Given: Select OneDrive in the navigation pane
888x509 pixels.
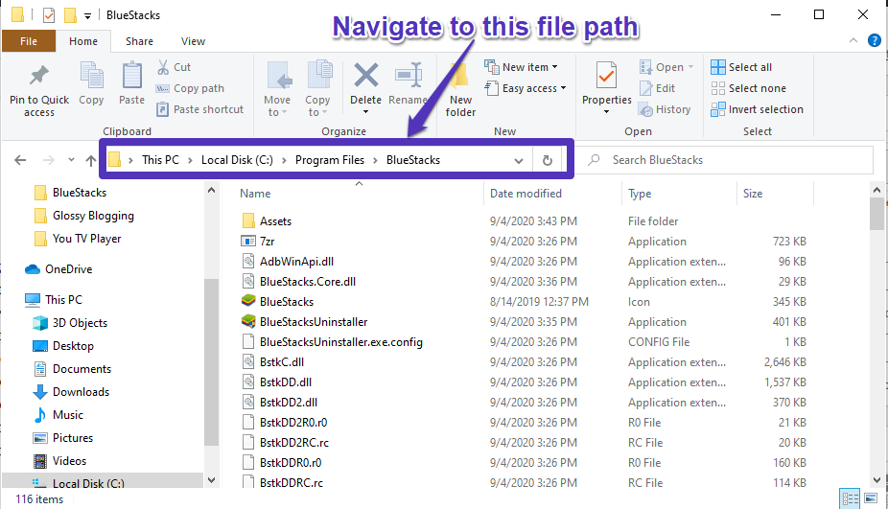Looking at the screenshot, I should [58, 269].
